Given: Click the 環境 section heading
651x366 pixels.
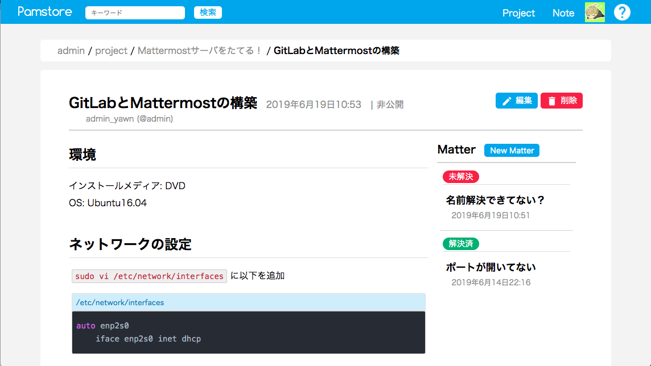Looking at the screenshot, I should pyautogui.click(x=82, y=155).
